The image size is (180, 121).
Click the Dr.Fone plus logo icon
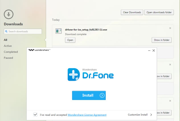pos(73,75)
